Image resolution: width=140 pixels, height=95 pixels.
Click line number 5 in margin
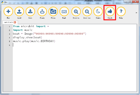tap(9, 41)
